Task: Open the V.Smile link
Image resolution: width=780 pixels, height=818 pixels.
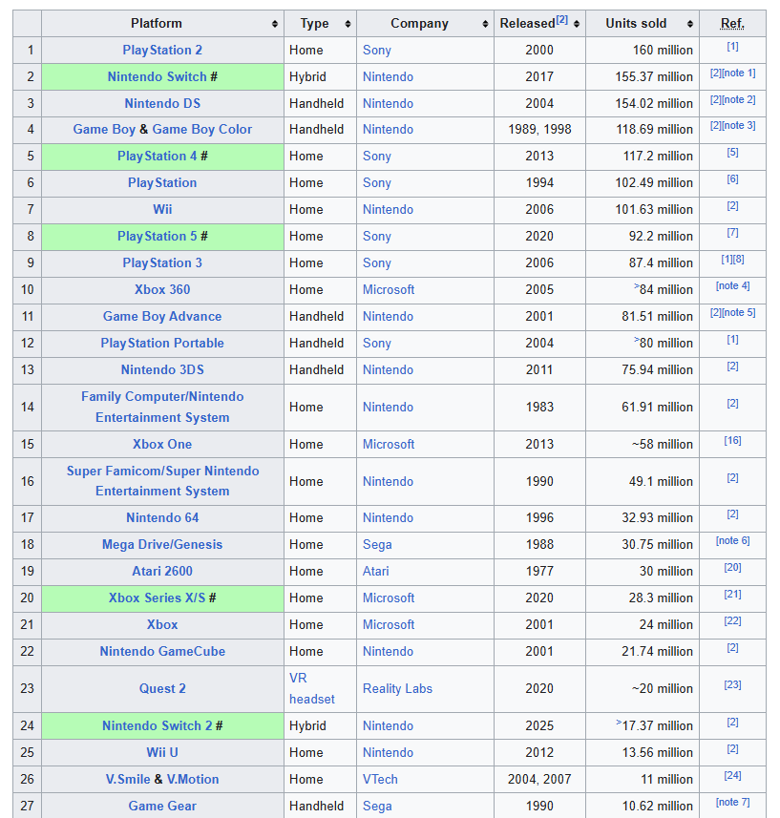Action: (x=128, y=779)
